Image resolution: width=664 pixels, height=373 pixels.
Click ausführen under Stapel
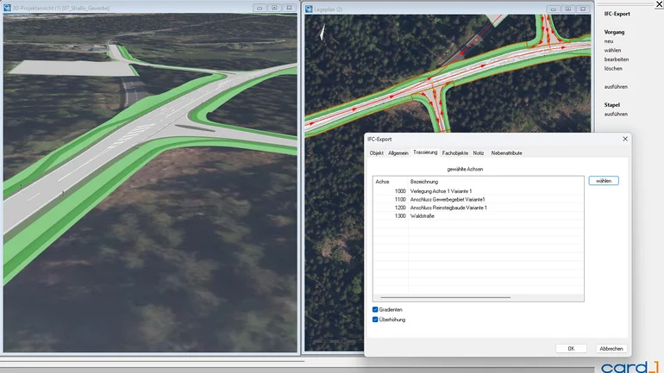(x=615, y=114)
